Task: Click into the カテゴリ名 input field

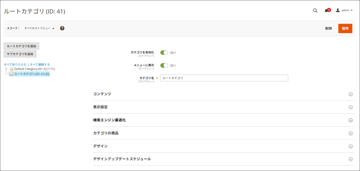Action: [x=224, y=78]
